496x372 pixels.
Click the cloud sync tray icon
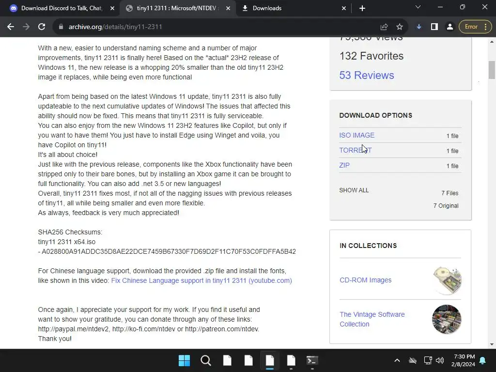413,360
